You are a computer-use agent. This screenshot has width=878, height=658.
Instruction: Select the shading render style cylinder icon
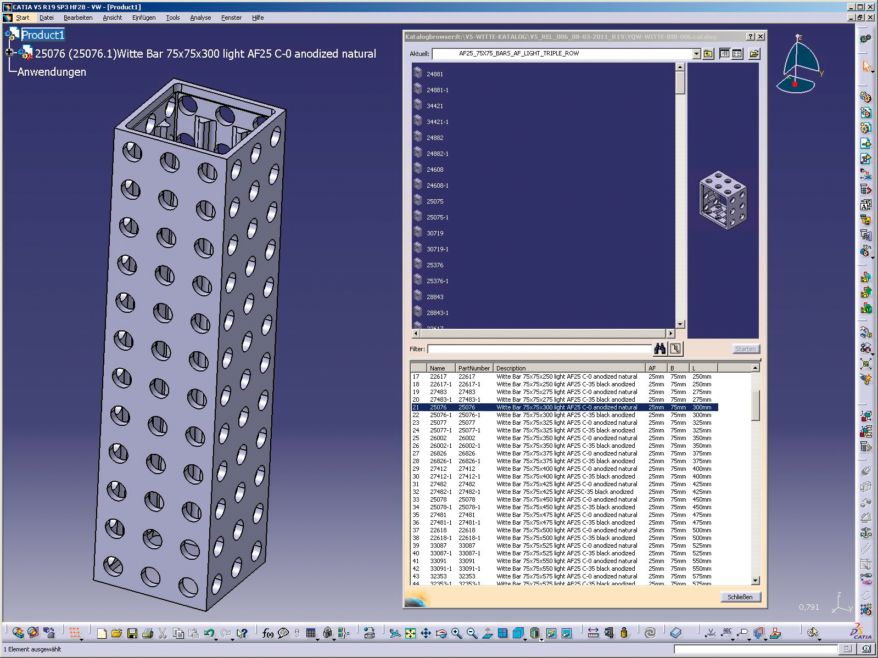tap(535, 633)
